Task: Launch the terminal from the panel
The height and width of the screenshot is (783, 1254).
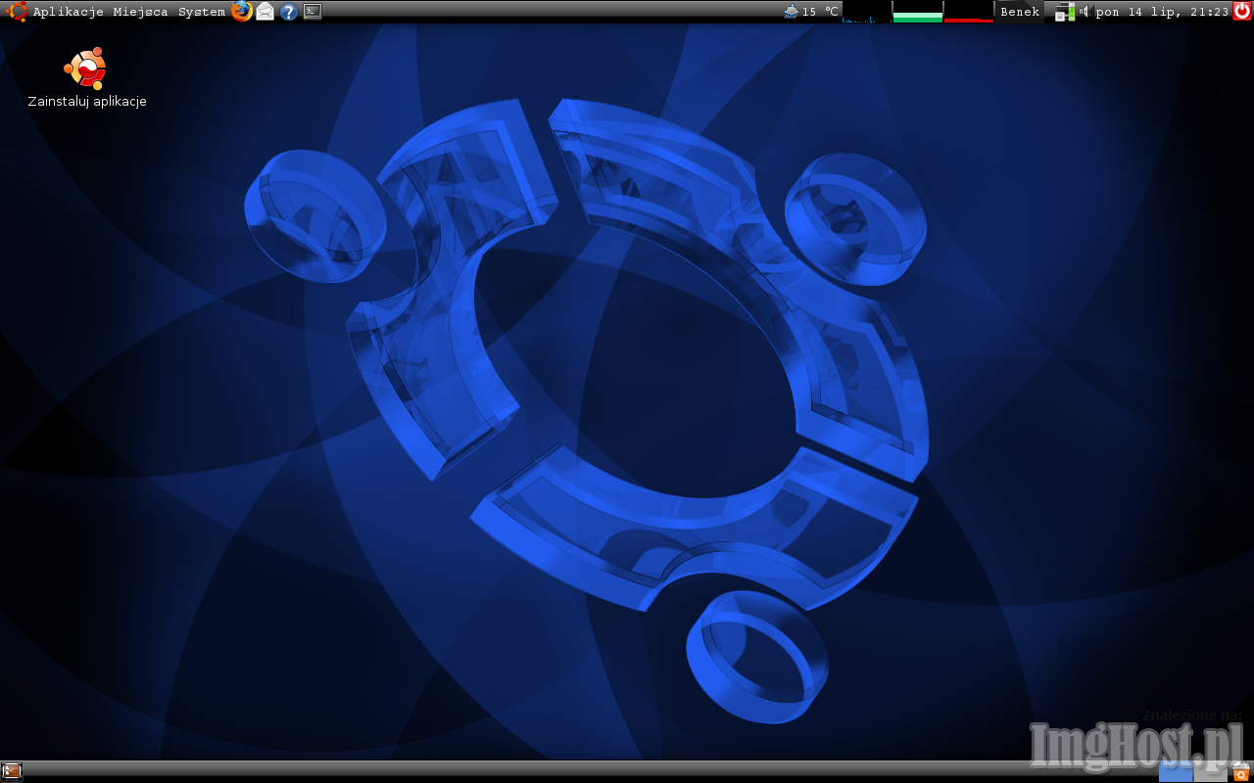Action: tap(312, 12)
